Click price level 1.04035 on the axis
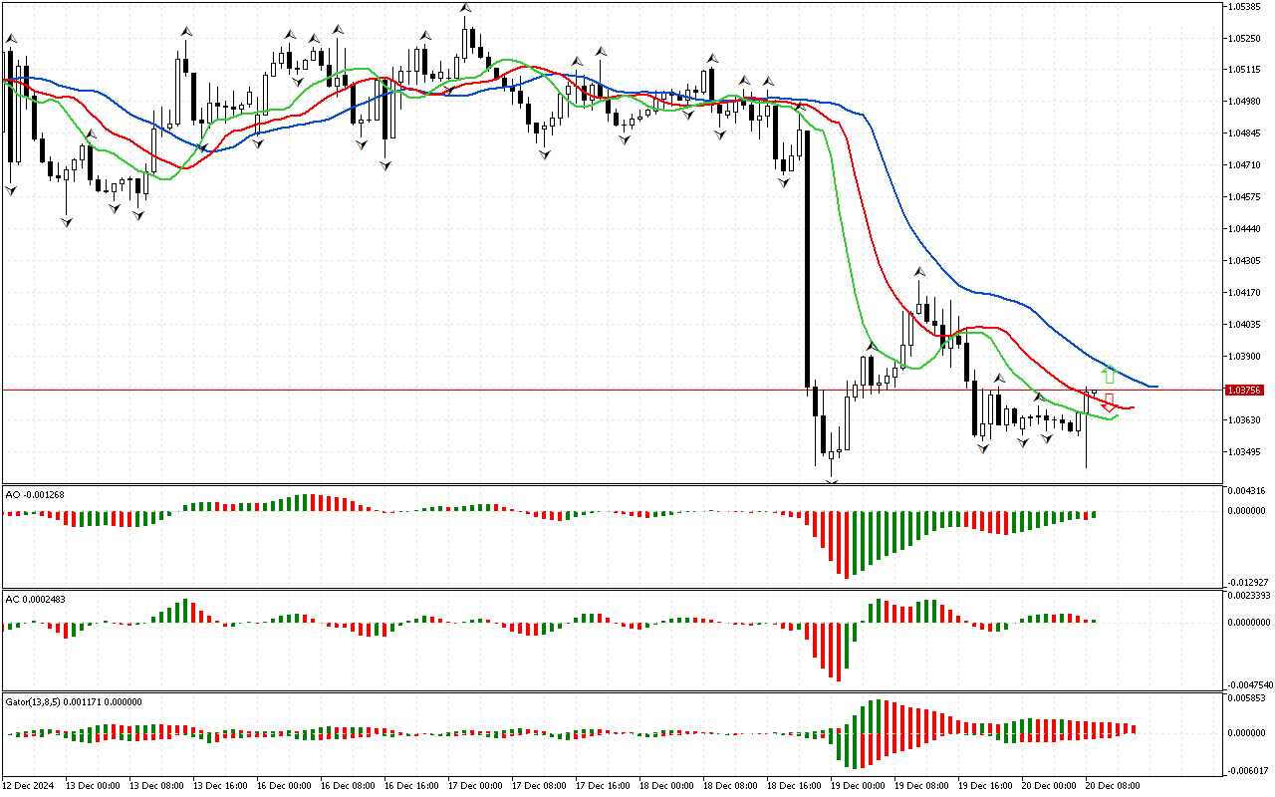The image size is (1275, 797). click(x=1245, y=325)
